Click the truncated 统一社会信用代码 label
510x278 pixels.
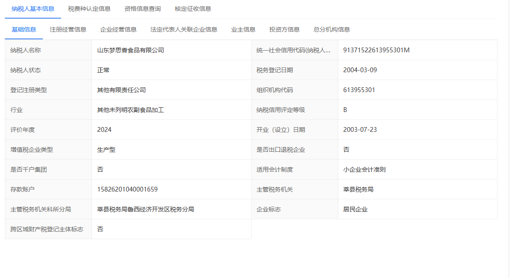pos(294,50)
